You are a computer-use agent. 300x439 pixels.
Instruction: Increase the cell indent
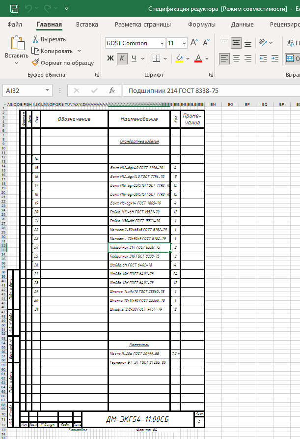point(275,59)
